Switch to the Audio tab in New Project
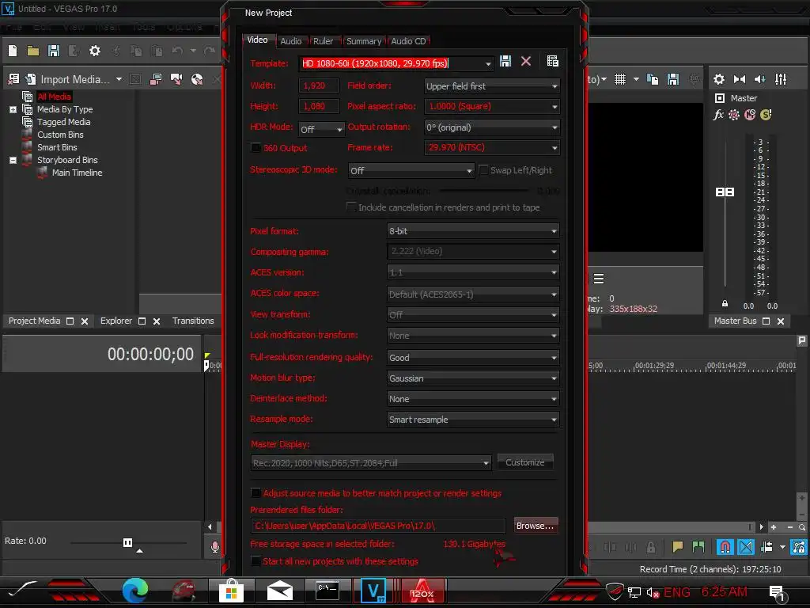This screenshot has width=810, height=608. pos(291,41)
